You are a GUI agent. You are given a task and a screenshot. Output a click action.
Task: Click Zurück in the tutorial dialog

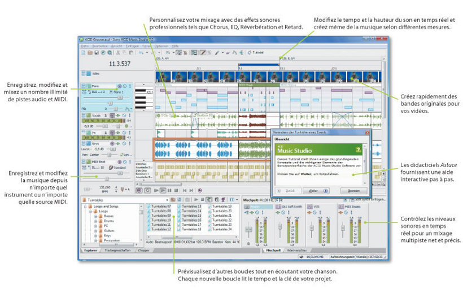coord(288,191)
